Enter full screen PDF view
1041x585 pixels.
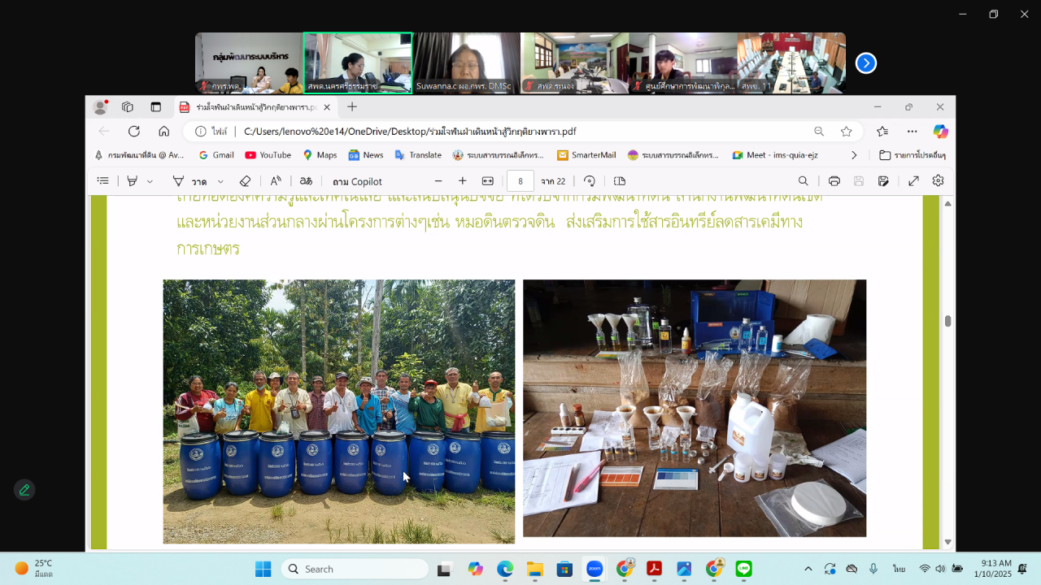pos(913,181)
